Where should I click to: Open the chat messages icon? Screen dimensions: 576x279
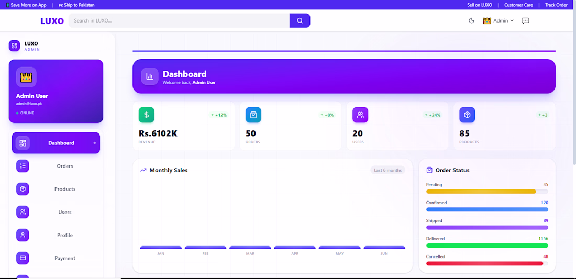point(525,20)
